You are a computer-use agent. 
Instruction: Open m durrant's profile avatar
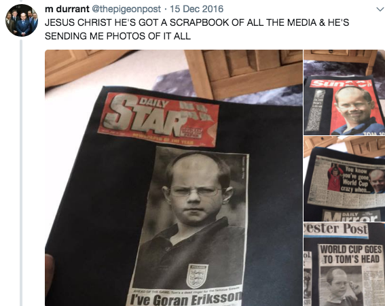coord(22,20)
